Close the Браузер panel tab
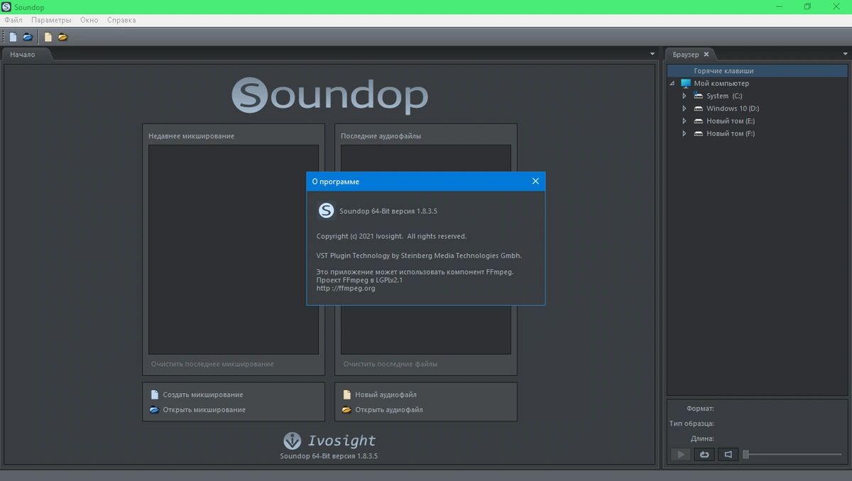The image size is (852, 481). pos(706,54)
